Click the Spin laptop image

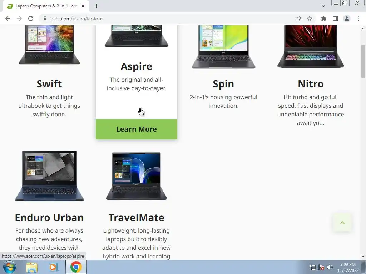(x=223, y=47)
